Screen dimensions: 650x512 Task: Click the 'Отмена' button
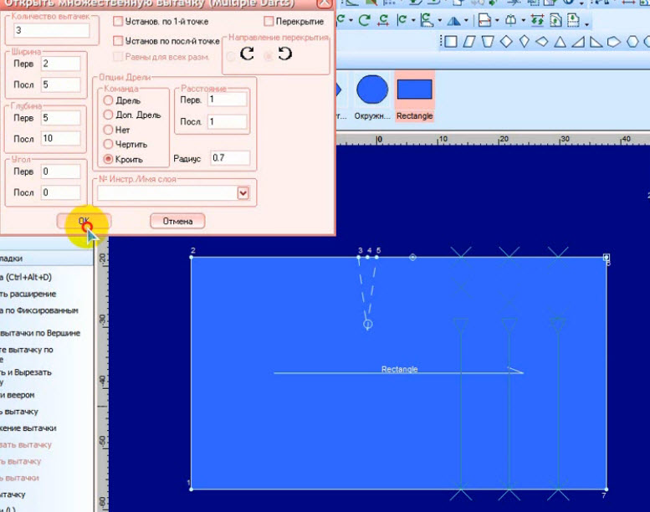(177, 221)
